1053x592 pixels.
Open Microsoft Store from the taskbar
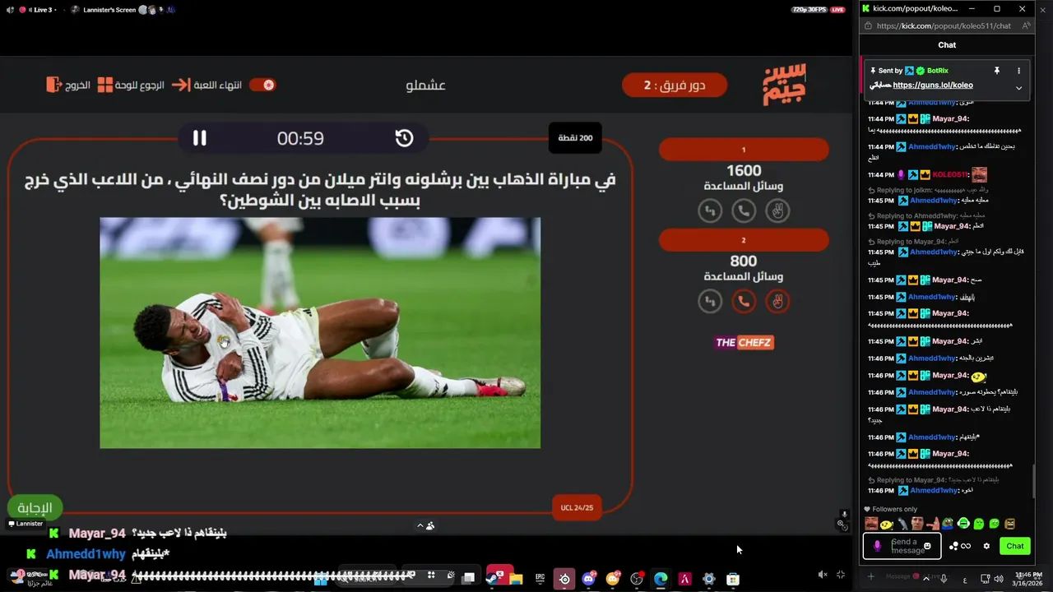(733, 579)
